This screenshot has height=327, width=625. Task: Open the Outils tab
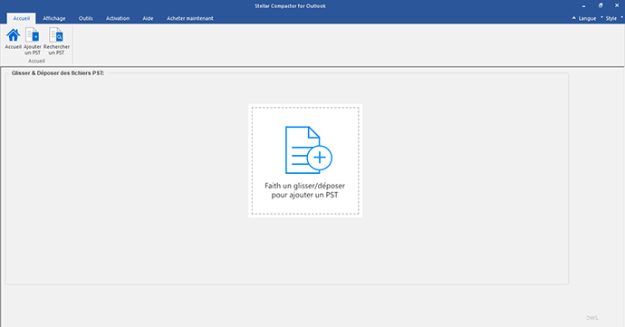[x=86, y=18]
